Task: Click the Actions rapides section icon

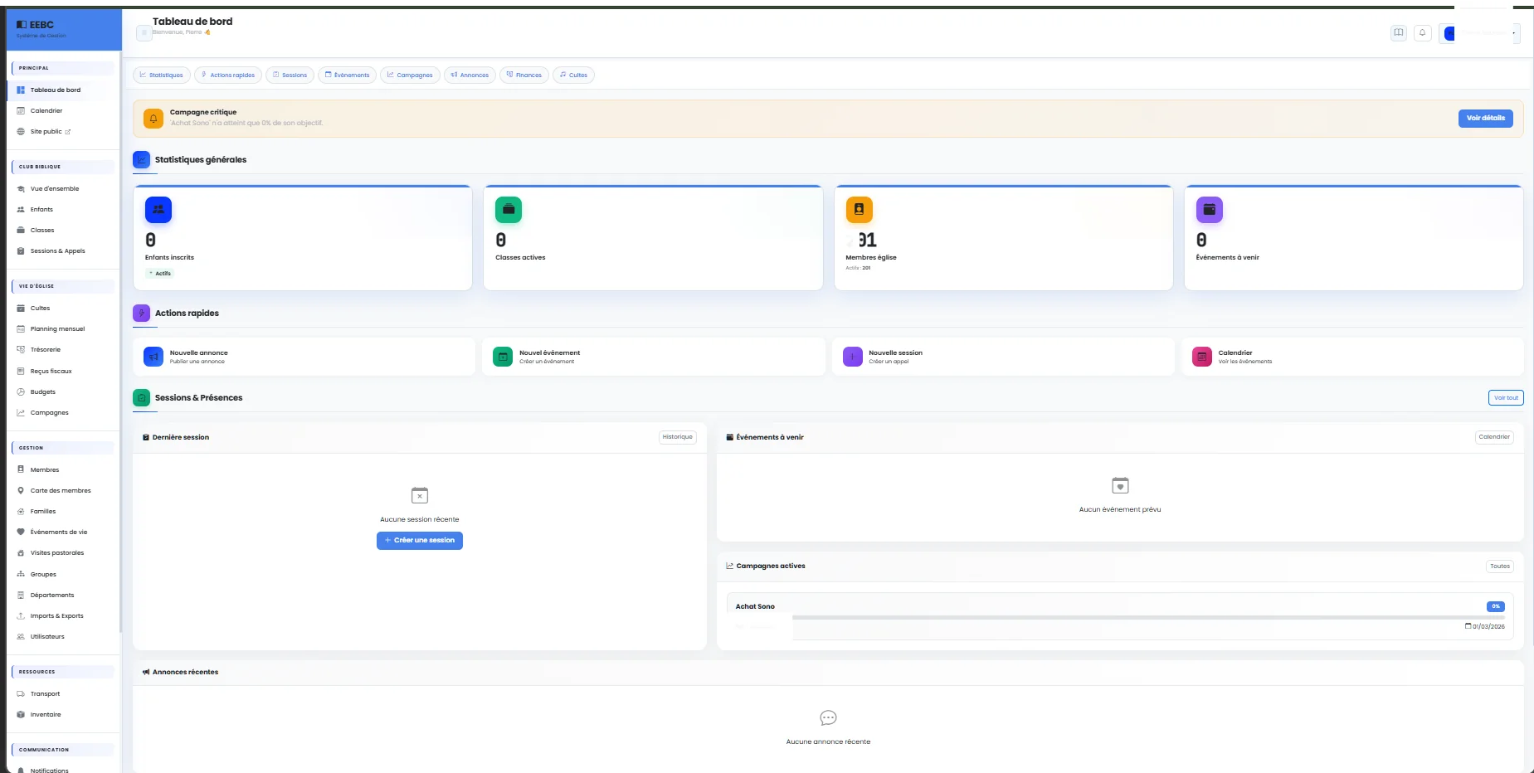Action: 142,313
